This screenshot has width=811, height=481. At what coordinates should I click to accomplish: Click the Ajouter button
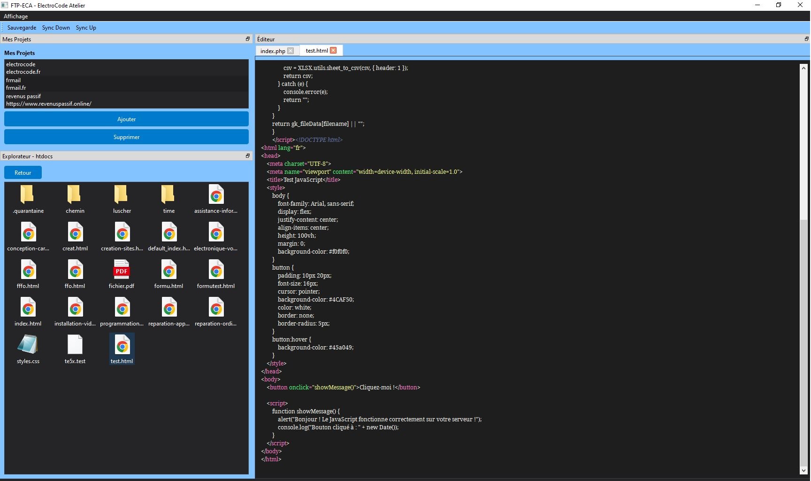126,119
